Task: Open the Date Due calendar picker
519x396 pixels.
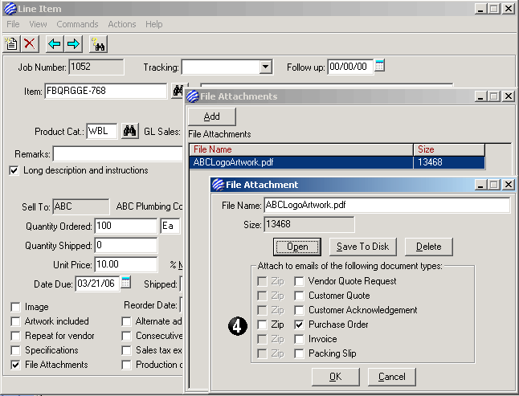Action: [x=126, y=284]
